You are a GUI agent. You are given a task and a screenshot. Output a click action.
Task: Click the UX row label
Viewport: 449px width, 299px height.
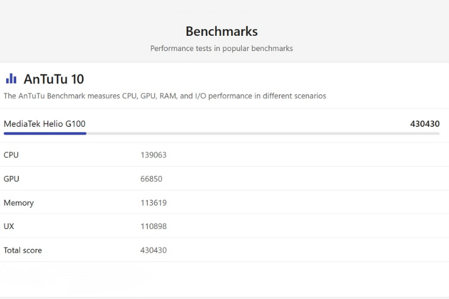point(9,227)
